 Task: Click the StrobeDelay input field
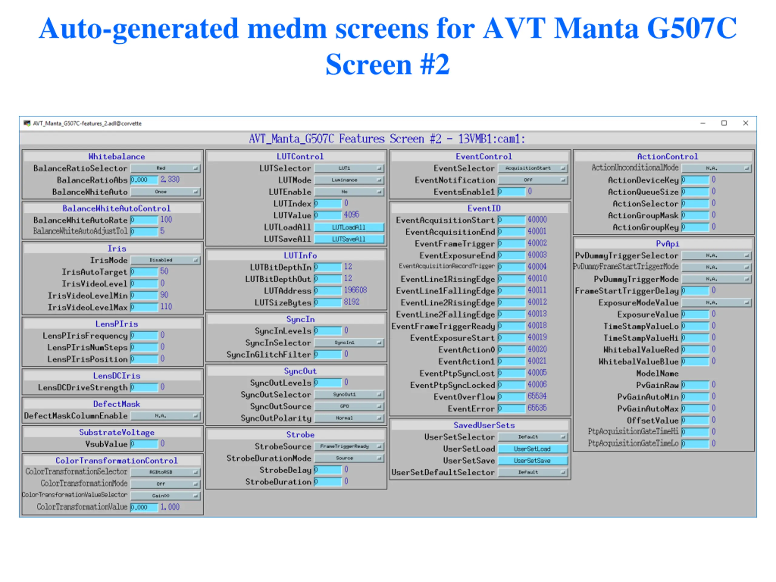(328, 470)
